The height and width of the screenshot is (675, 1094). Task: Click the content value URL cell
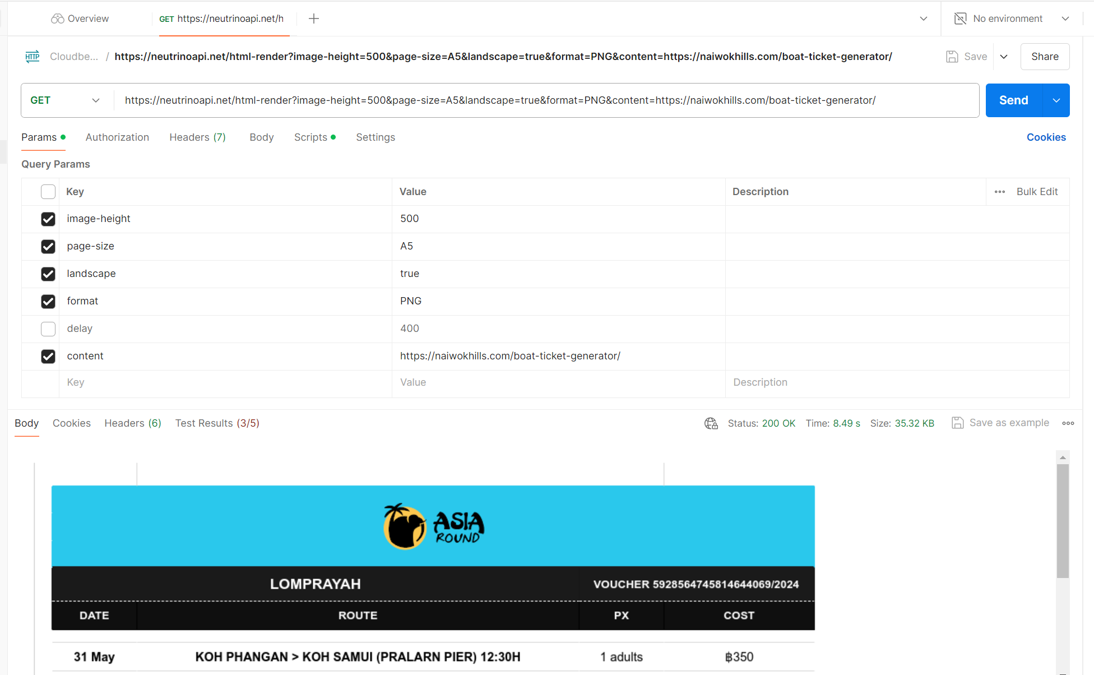[x=558, y=357]
